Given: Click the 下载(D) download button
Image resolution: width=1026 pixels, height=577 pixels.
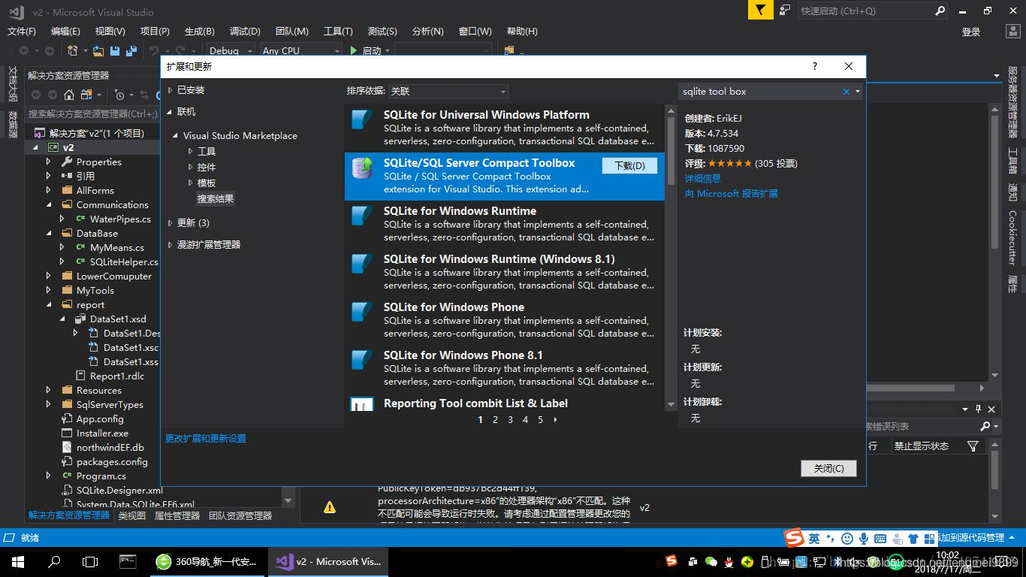Looking at the screenshot, I should (629, 166).
